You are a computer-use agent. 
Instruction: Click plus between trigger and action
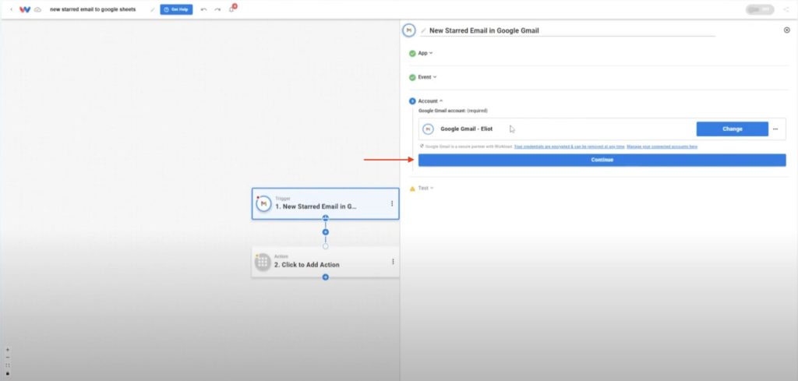point(326,232)
